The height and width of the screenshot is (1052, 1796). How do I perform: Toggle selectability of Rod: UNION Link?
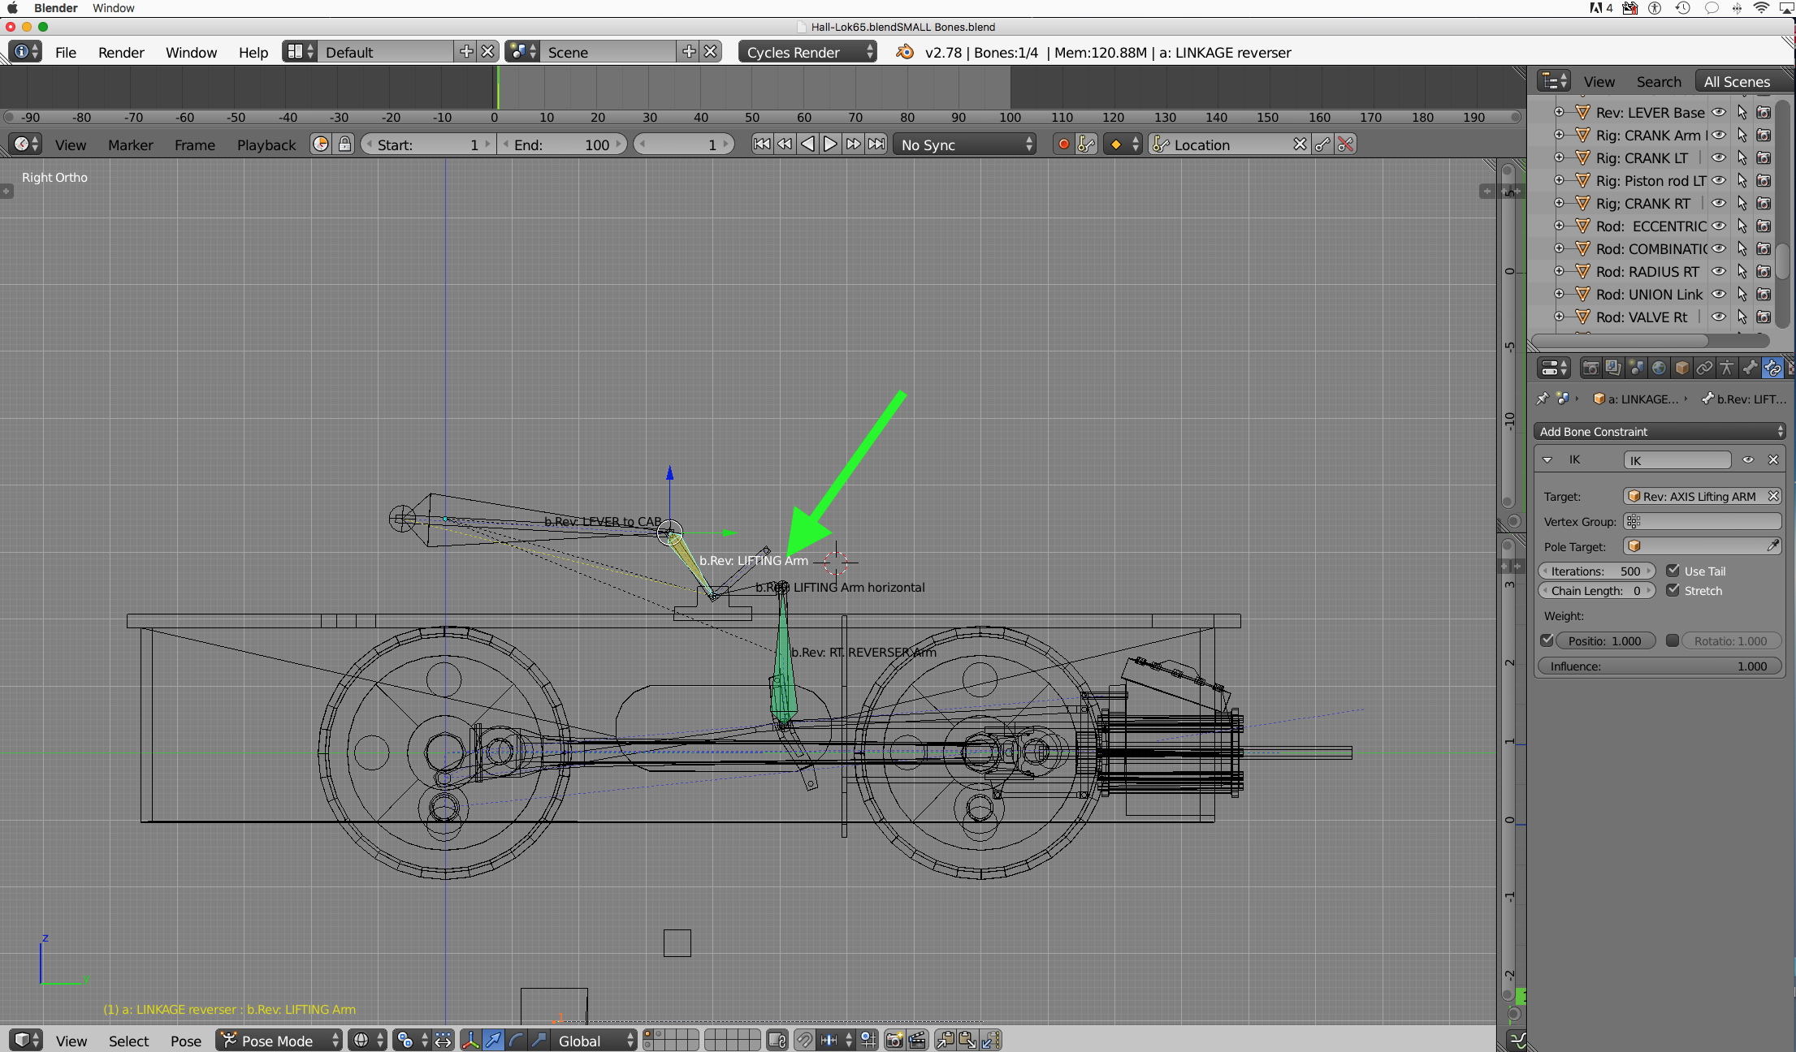[x=1742, y=294]
